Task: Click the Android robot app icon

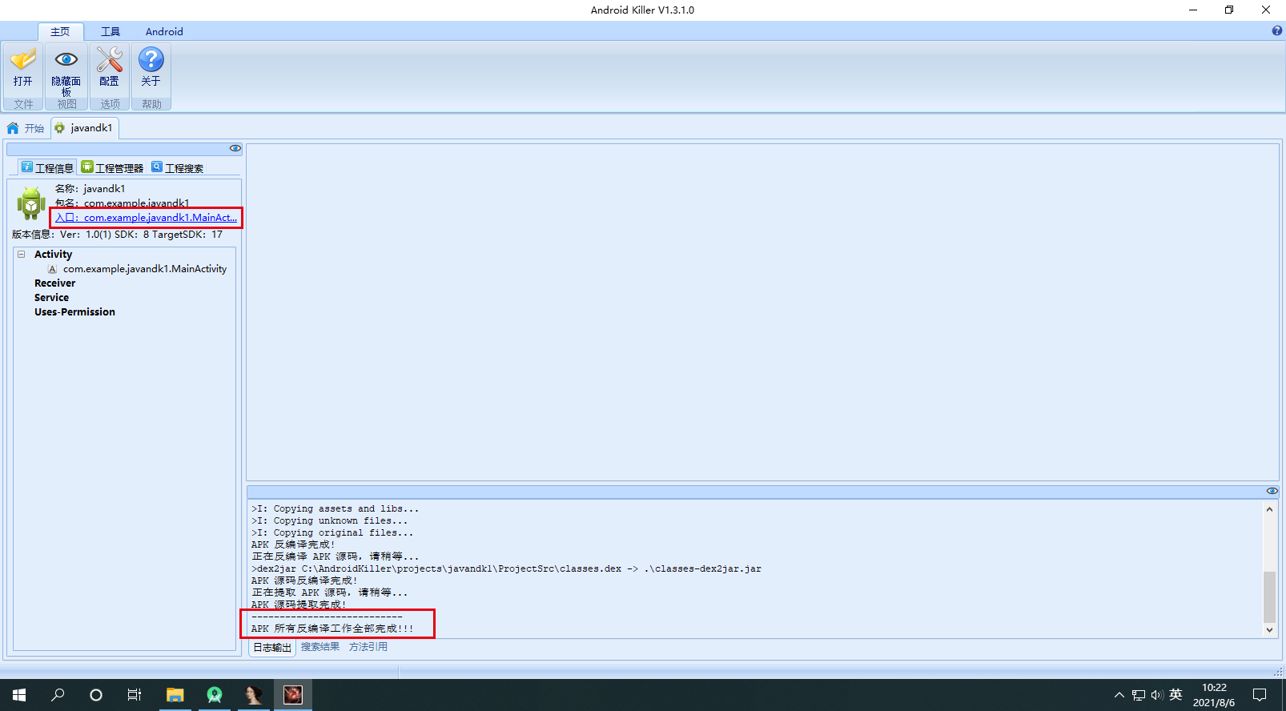Action: point(31,203)
